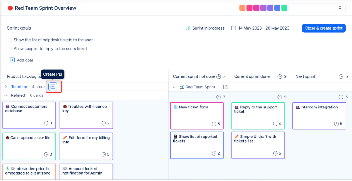Pick the orange color swatch filter
The height and width of the screenshot is (181, 352).
[x=242, y=8]
